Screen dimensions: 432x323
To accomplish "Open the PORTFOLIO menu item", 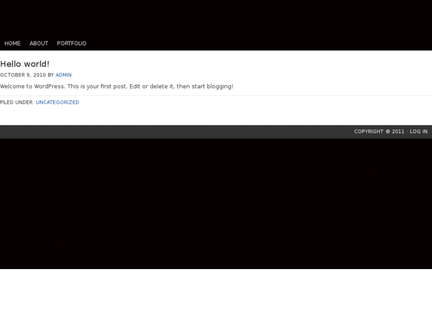I will coord(72,43).
